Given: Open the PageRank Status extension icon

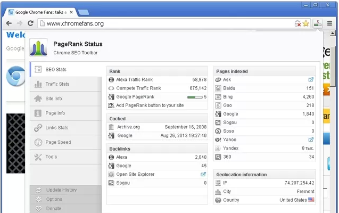Looking at the screenshot, I should 318,23.
